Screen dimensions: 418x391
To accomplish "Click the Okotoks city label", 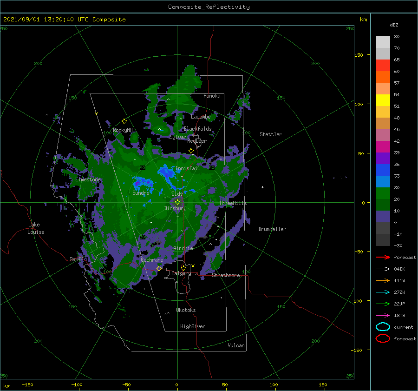I will [186, 310].
